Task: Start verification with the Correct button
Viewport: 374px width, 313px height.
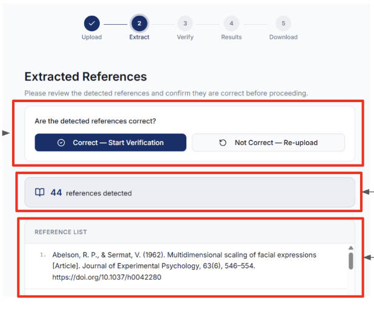Action: click(x=110, y=143)
